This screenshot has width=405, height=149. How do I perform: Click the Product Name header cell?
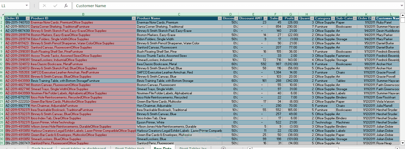coord(179,18)
